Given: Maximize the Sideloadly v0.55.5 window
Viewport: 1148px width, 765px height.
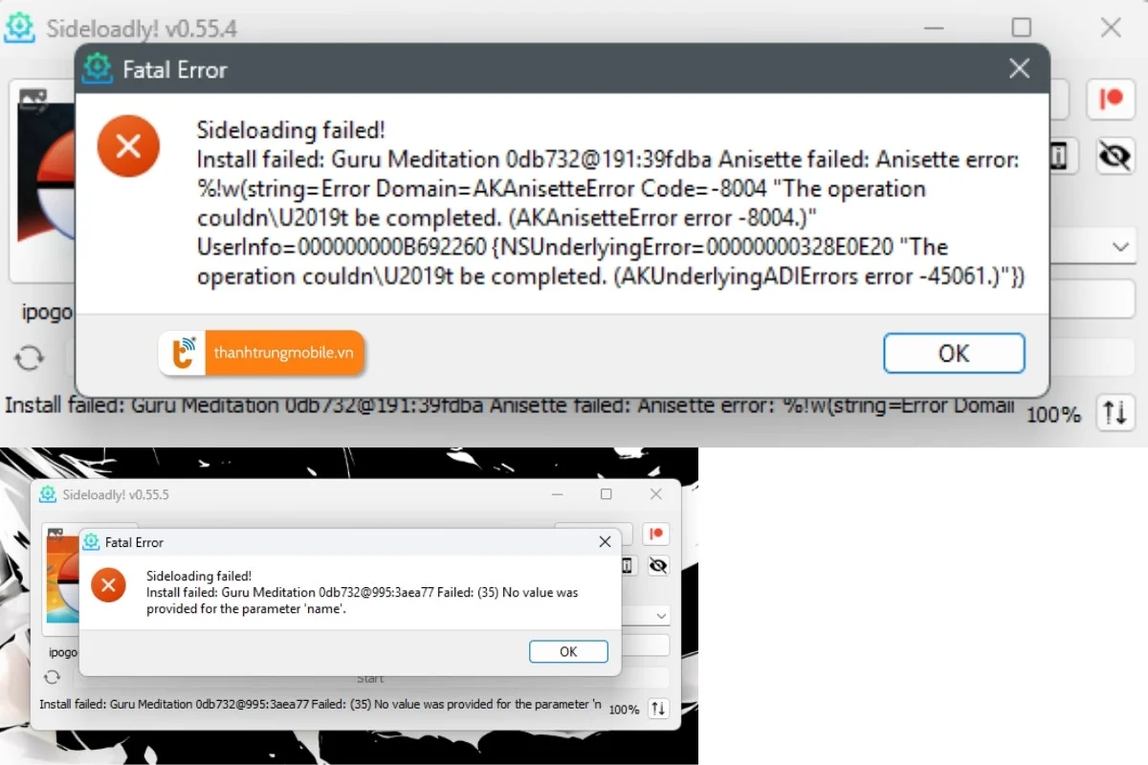Looking at the screenshot, I should tap(606, 494).
